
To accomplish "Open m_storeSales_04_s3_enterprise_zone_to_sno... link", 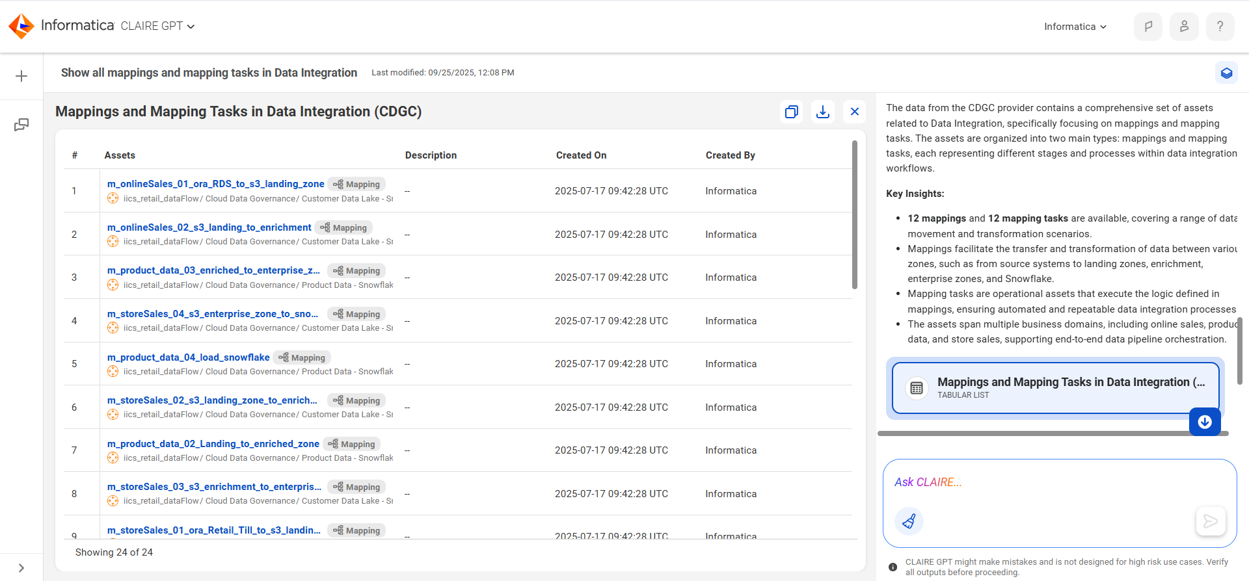I will pos(213,314).
